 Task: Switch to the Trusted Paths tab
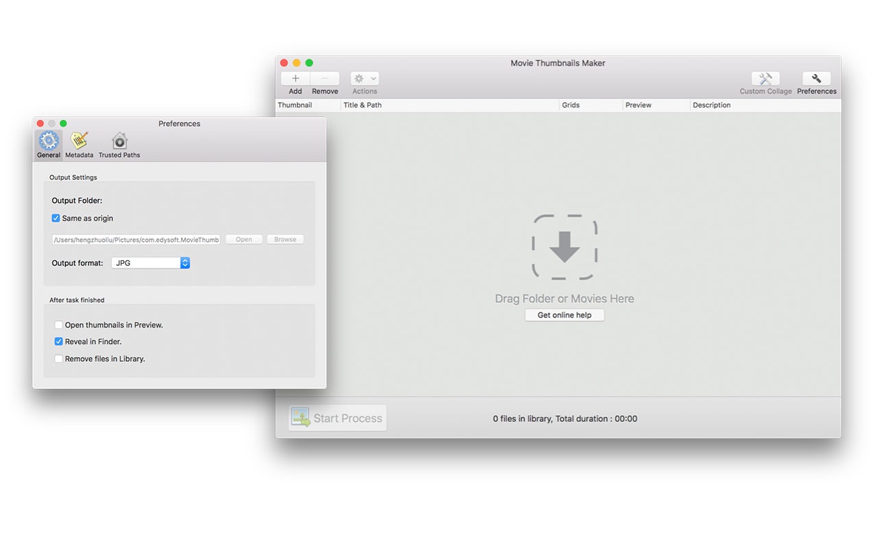click(119, 145)
